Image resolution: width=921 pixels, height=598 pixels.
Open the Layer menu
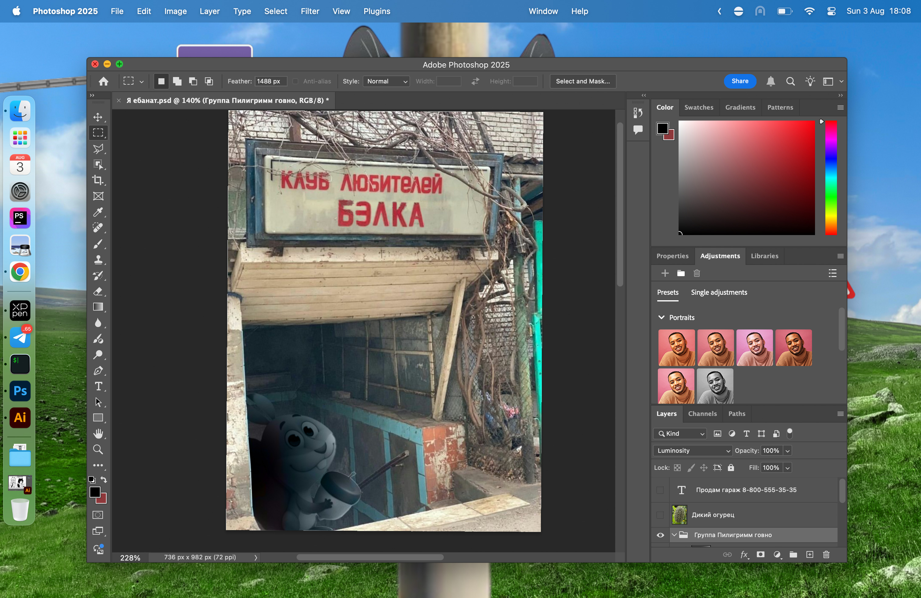209,11
